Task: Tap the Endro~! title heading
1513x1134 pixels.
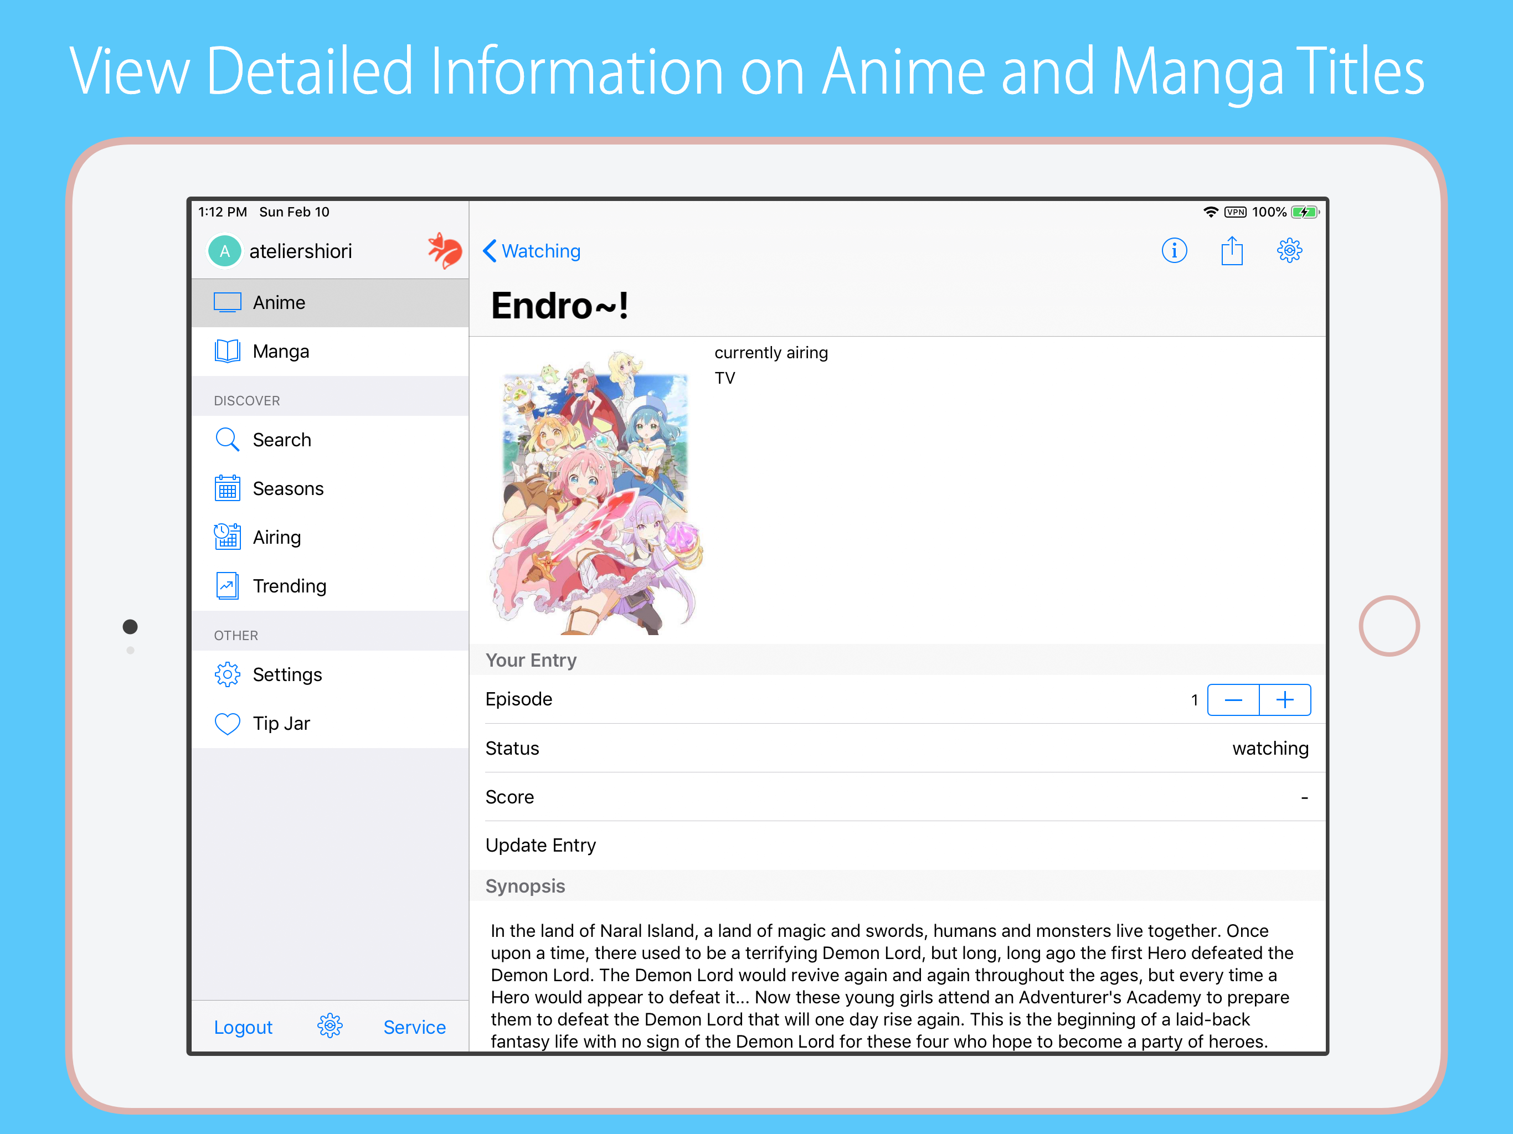Action: pyautogui.click(x=559, y=306)
